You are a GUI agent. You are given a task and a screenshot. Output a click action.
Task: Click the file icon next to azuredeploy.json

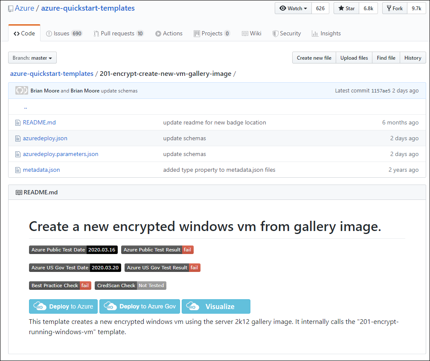[x=18, y=139]
